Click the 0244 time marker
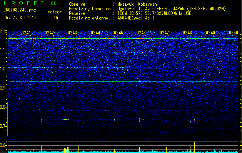The width and height of the screenshot is (242, 153). pyautogui.click(x=95, y=33)
